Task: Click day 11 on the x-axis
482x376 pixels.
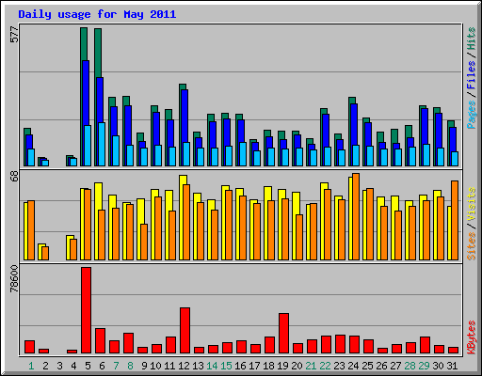Action: point(169,366)
